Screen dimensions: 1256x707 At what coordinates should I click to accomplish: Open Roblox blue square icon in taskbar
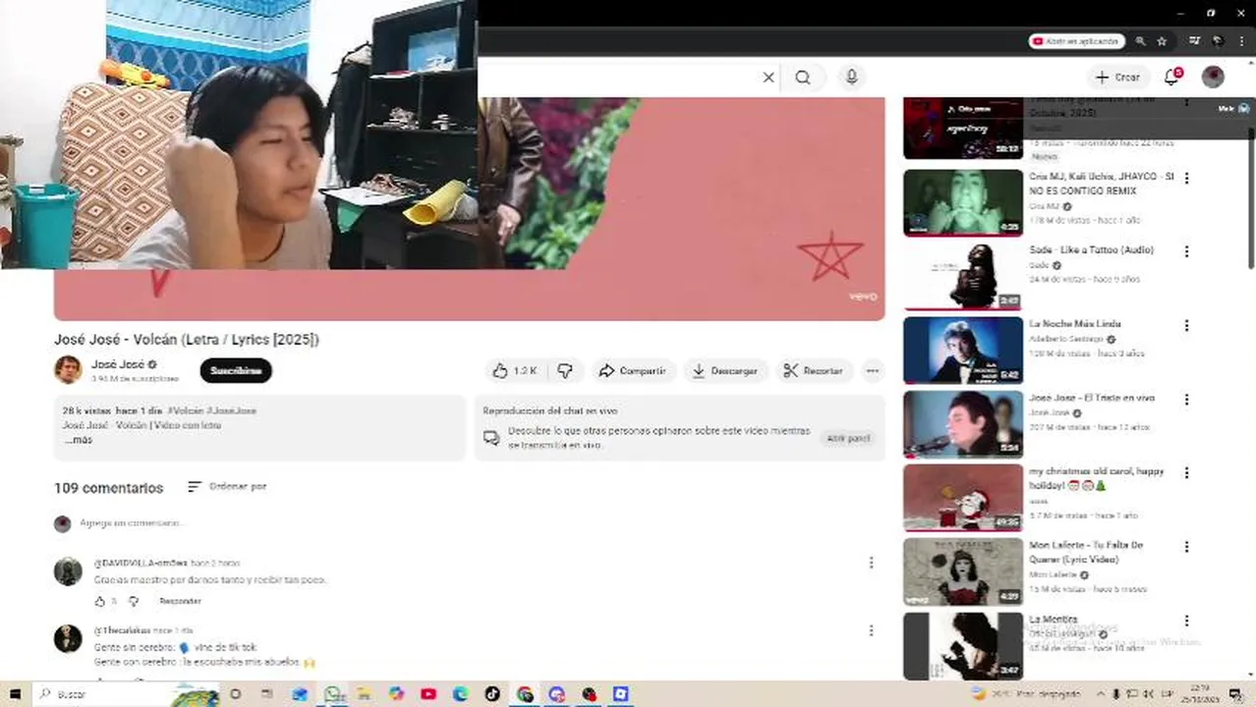point(620,694)
